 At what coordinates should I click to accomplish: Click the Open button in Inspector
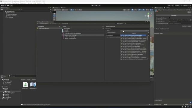pyautogui.click(x=189, y=12)
